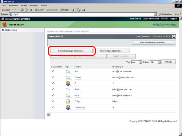Viewport: 182px width, 136px height.
Task: Click the email type icon next to Ann
Action: (68, 71)
